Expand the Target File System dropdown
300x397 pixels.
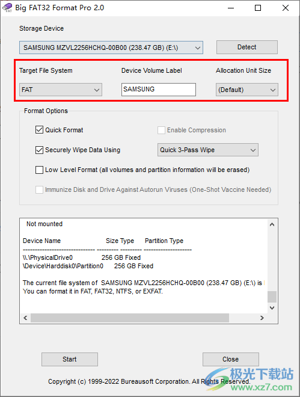[61, 90]
